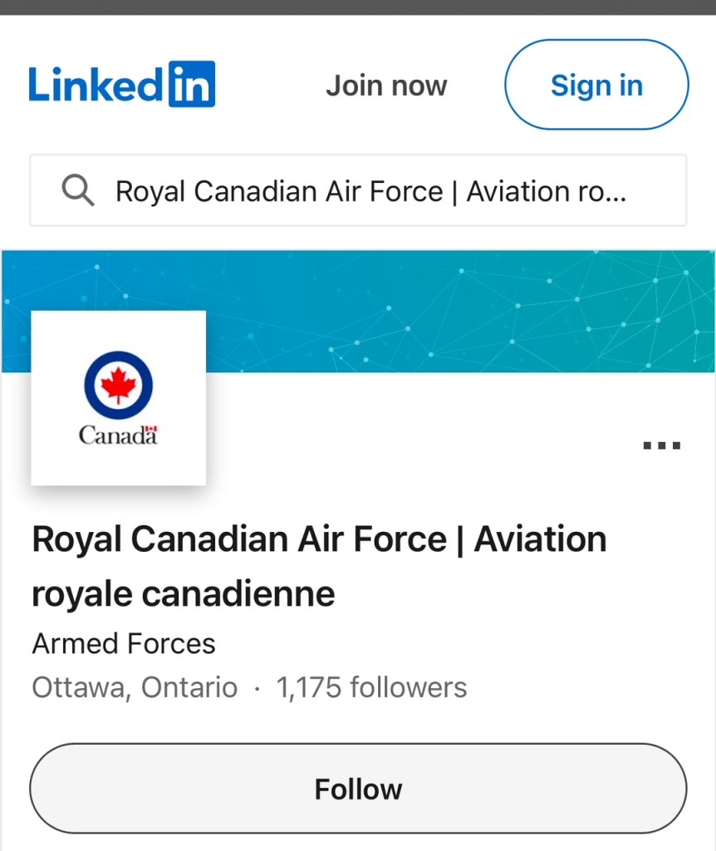This screenshot has width=716, height=851.
Task: Click the Canada wordmark under the roundel
Action: 115,435
